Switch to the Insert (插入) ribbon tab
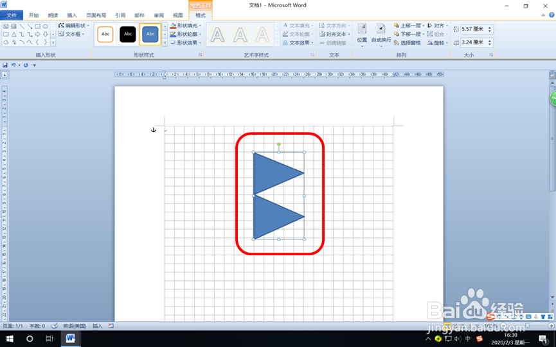 pos(72,15)
